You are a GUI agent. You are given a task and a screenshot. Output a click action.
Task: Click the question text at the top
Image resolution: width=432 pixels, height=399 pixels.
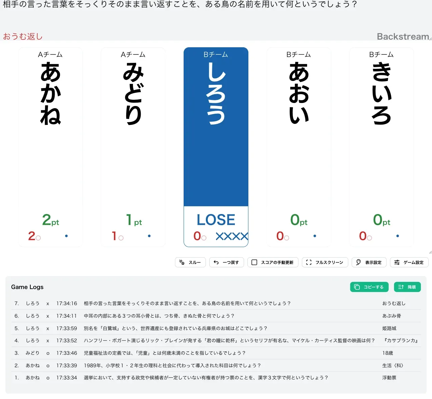[x=180, y=4]
